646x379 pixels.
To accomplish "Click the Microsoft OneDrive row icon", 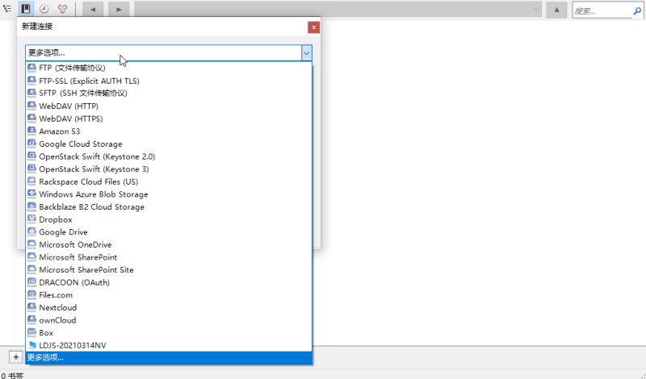I will tap(31, 244).
